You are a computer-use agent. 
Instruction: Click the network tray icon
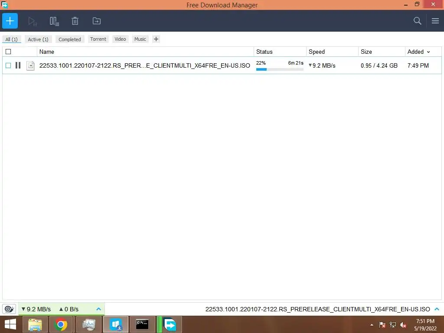pos(393,325)
